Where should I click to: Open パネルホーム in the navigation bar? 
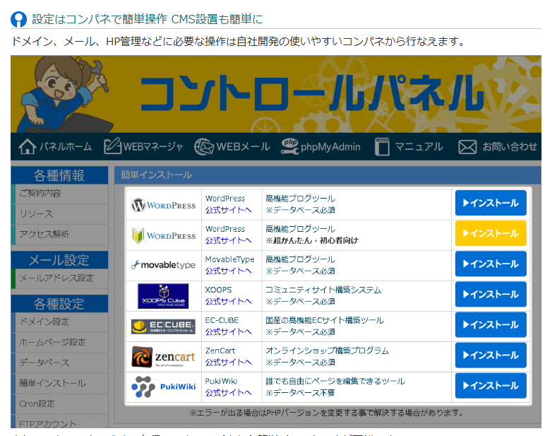tap(55, 146)
